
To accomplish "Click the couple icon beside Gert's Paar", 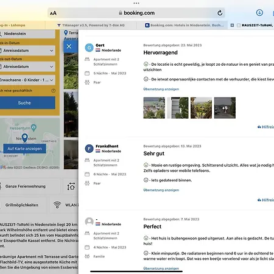I will [x=87, y=82].
